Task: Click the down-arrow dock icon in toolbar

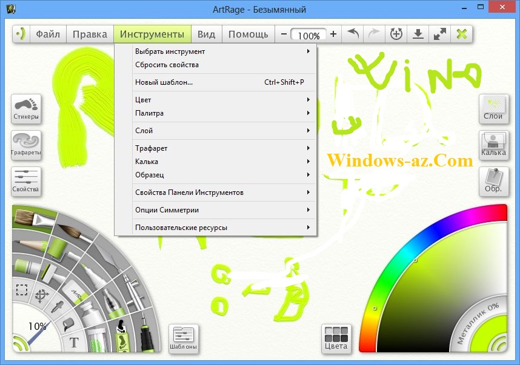Action: pyautogui.click(x=418, y=34)
